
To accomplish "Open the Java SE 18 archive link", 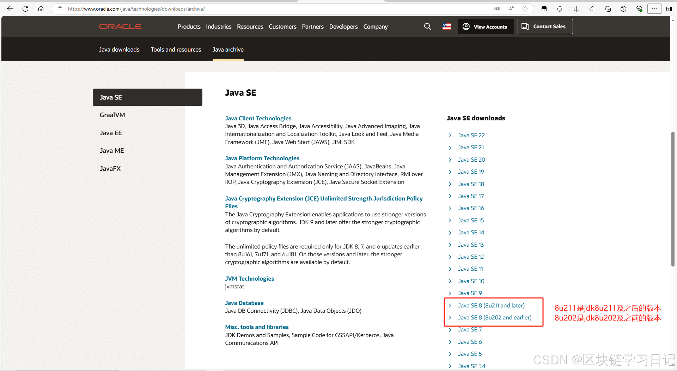I will click(x=471, y=184).
